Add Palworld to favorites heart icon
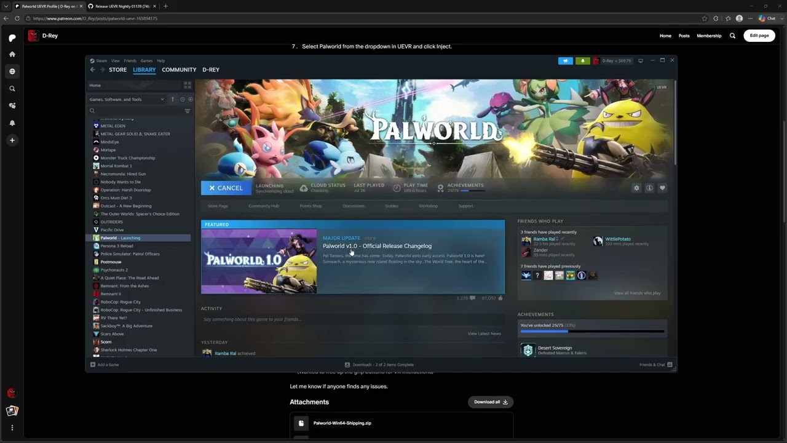Screen dimensions: 787x443 tap(662, 188)
